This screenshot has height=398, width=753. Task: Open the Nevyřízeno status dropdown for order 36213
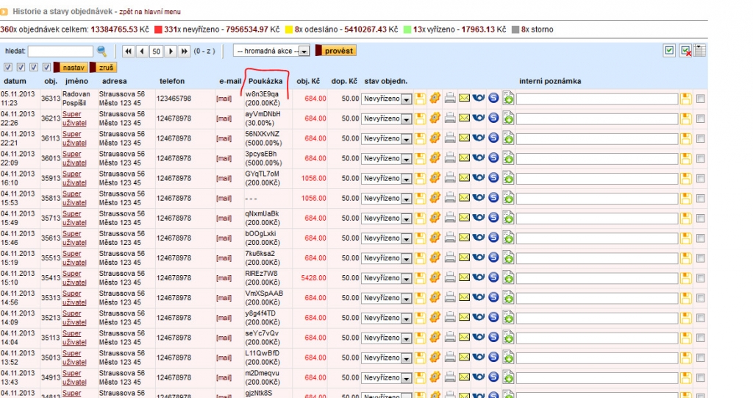tap(387, 118)
